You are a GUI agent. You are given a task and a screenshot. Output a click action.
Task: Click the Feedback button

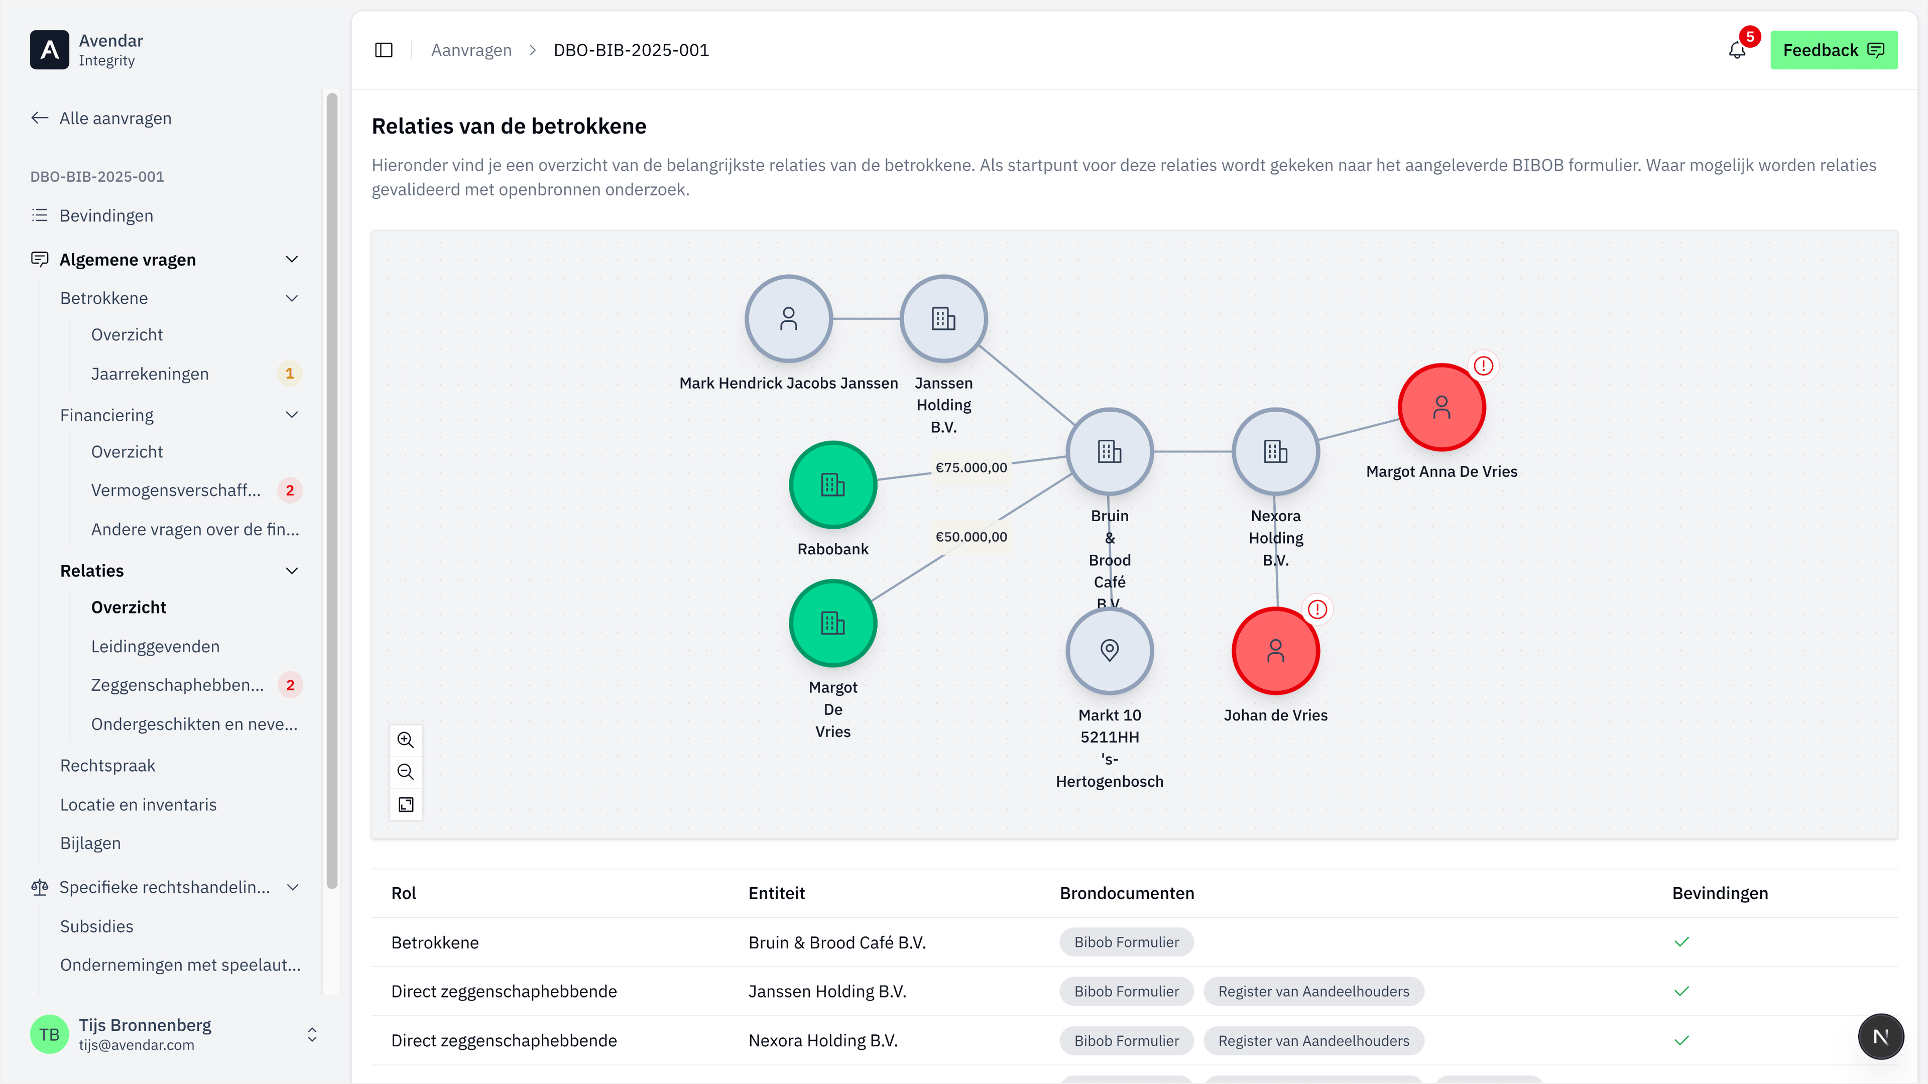(1833, 50)
